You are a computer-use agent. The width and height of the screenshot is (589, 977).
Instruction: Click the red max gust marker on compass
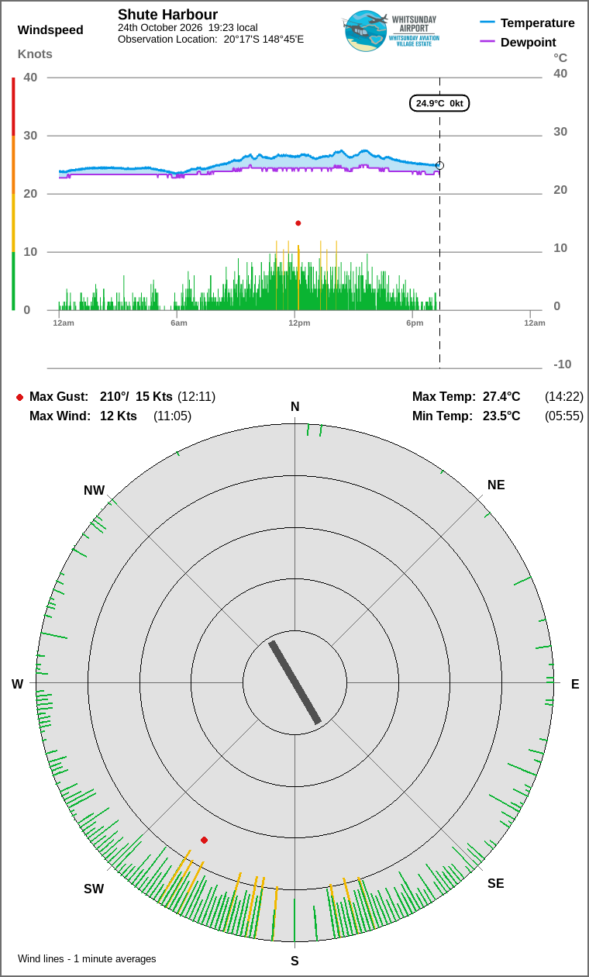pos(205,840)
